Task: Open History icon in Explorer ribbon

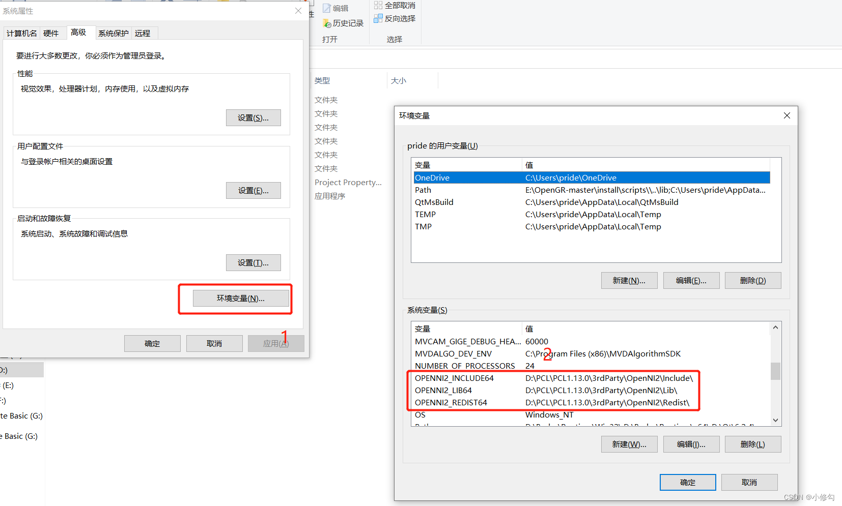Action: [327, 23]
